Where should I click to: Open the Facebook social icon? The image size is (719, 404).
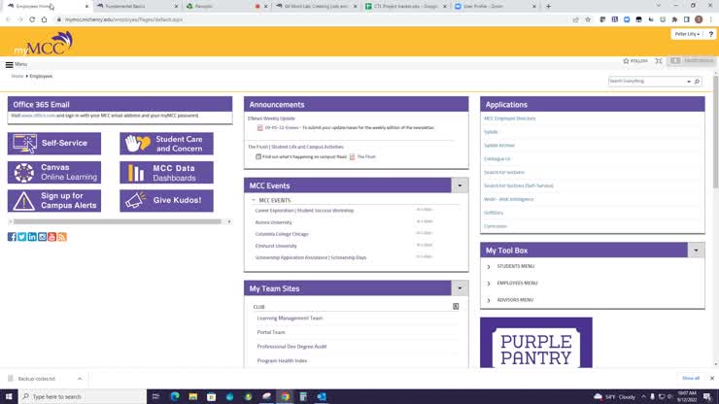[12, 237]
